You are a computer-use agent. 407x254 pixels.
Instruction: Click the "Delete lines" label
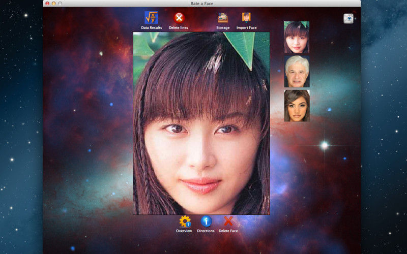click(179, 28)
